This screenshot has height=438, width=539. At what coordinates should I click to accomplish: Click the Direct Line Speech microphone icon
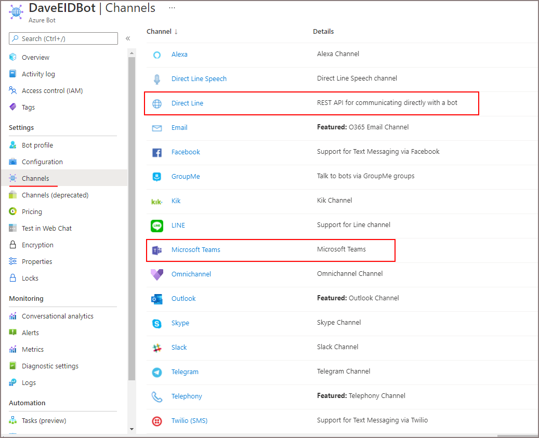157,78
